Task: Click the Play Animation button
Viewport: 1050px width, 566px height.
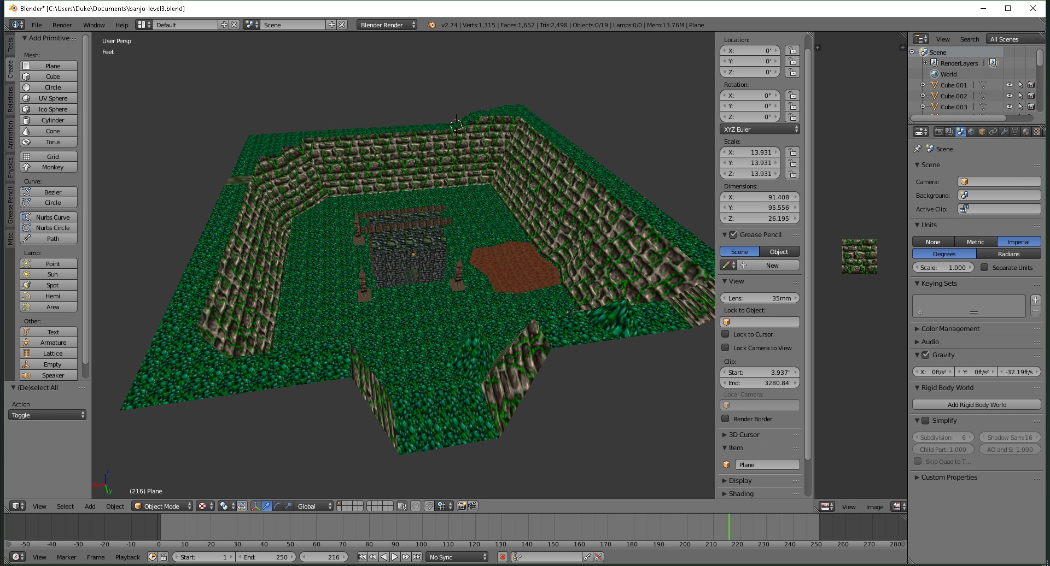Action: point(395,557)
